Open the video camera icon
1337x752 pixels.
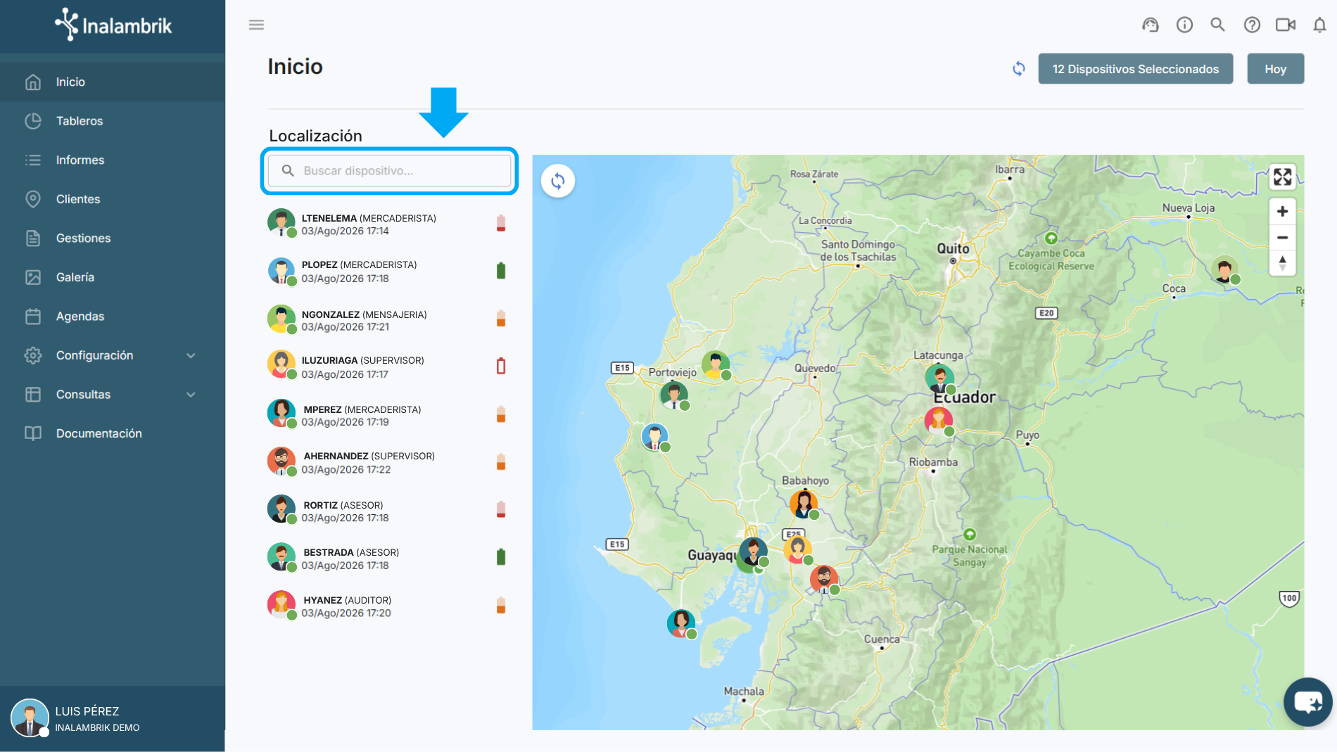click(1286, 25)
